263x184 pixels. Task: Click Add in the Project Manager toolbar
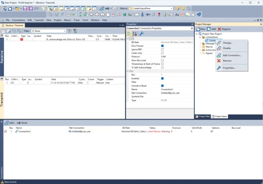[211, 29]
